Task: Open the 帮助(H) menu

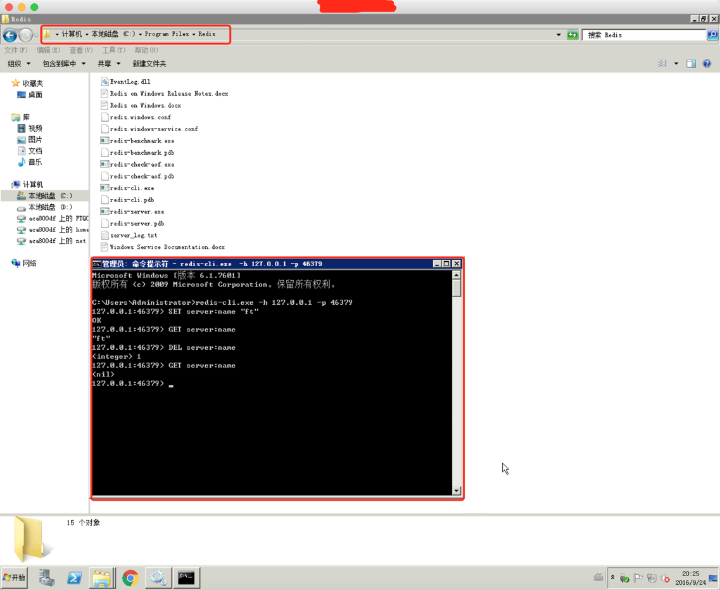Action: [x=146, y=50]
